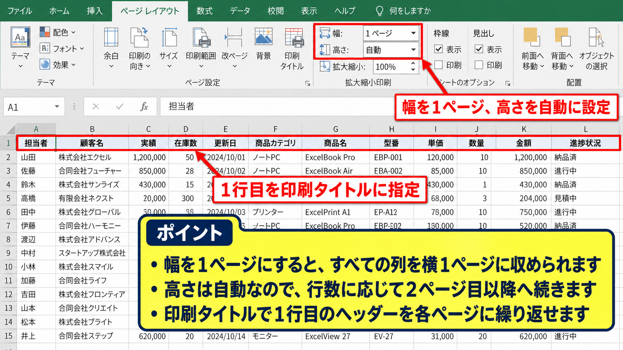Open the 高さ height dropdown
Screen dimensions: 623x350
click(413, 49)
